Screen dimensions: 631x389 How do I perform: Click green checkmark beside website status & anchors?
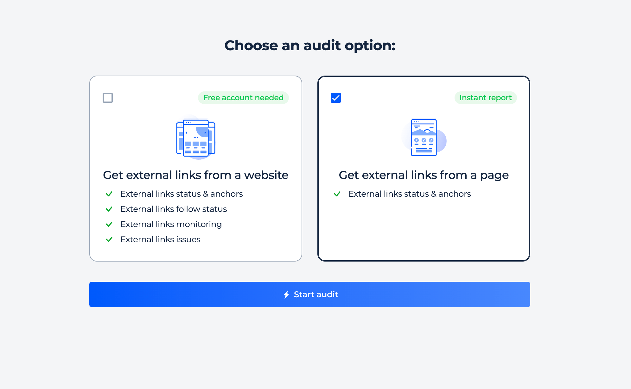click(x=109, y=194)
